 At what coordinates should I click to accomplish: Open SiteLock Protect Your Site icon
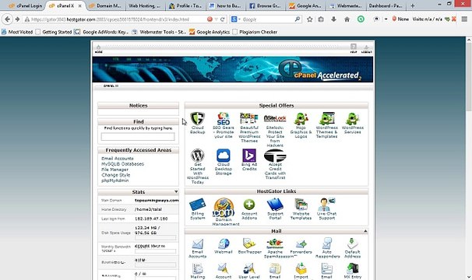tap(275, 118)
